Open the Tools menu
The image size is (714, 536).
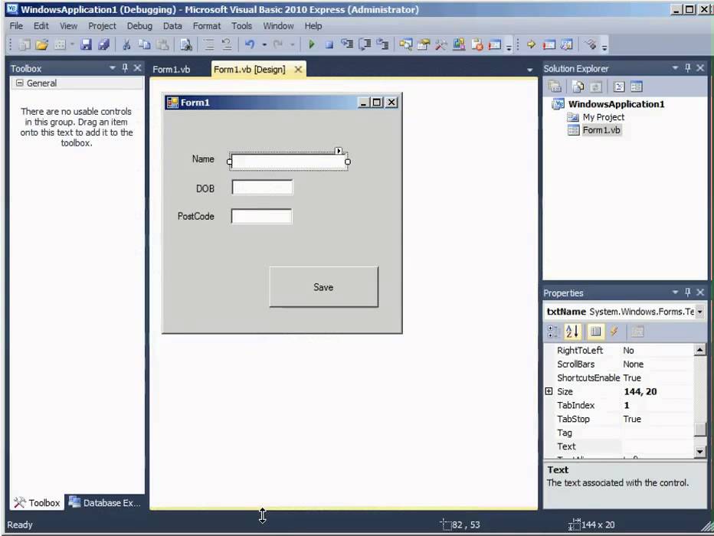click(x=241, y=26)
